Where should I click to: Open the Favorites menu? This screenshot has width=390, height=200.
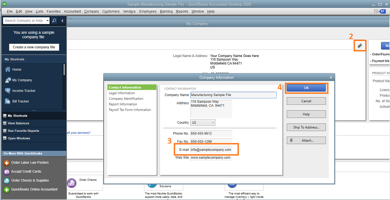click(x=53, y=12)
